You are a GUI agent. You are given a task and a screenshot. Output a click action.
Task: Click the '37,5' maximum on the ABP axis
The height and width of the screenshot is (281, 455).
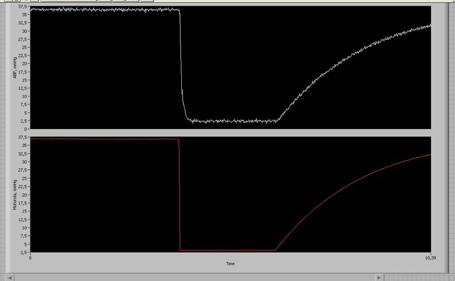[22, 6]
